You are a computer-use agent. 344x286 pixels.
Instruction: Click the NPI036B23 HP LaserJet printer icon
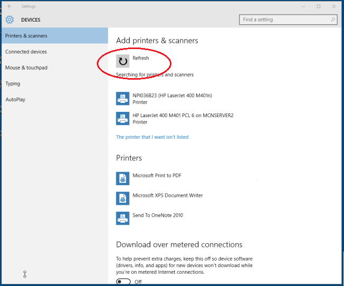[x=123, y=99]
